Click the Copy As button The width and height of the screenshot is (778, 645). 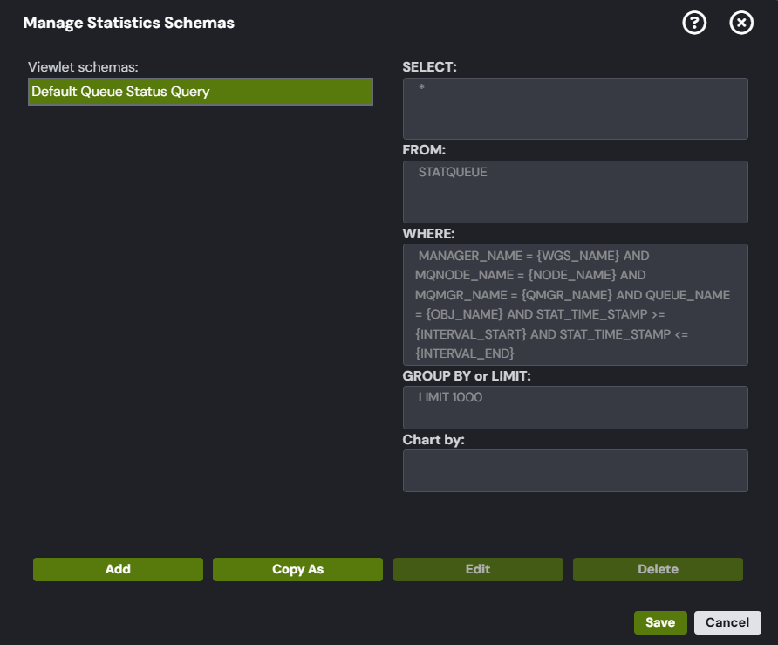(x=297, y=569)
